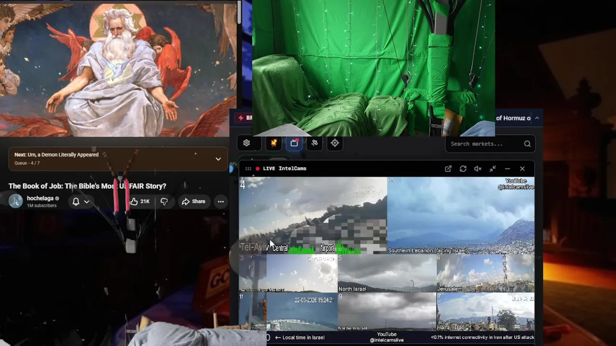The width and height of the screenshot is (616, 346).
Task: Expand the YouTube queue Next panel
Action: (x=218, y=159)
